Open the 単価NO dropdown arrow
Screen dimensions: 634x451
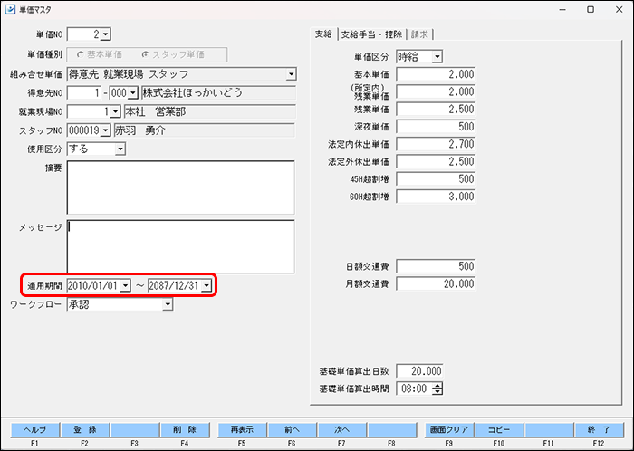[105, 34]
